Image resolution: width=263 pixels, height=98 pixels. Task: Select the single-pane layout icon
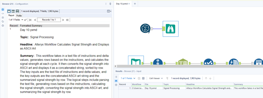[9, 11]
